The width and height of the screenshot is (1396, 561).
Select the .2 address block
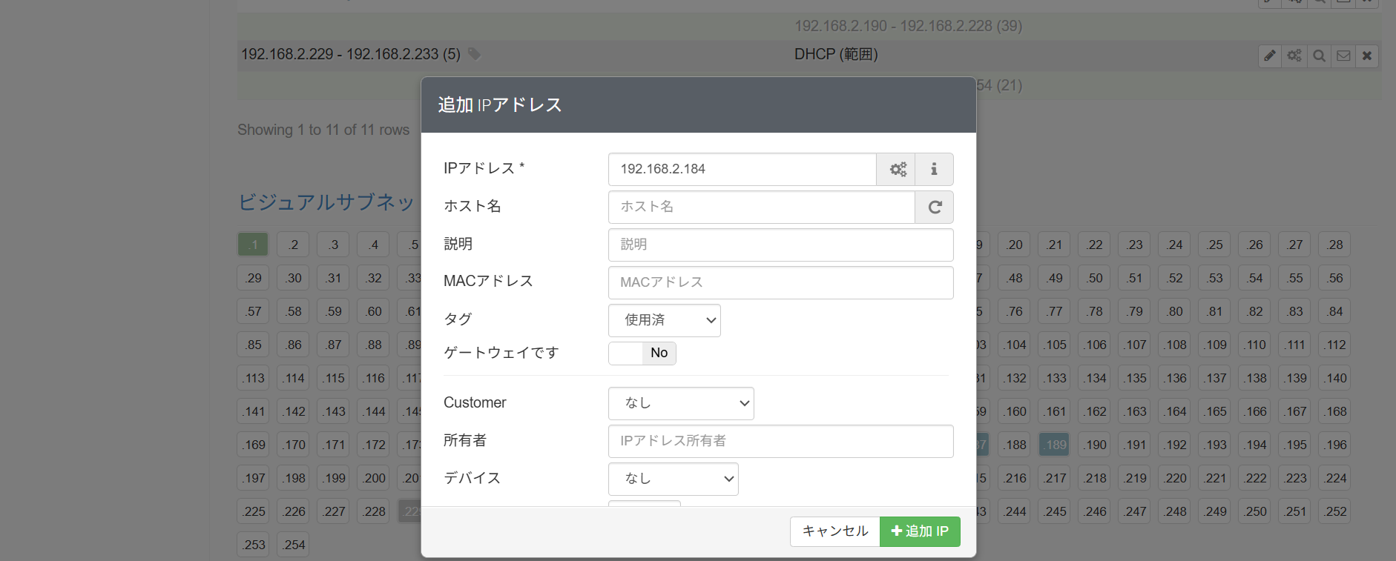(x=293, y=245)
